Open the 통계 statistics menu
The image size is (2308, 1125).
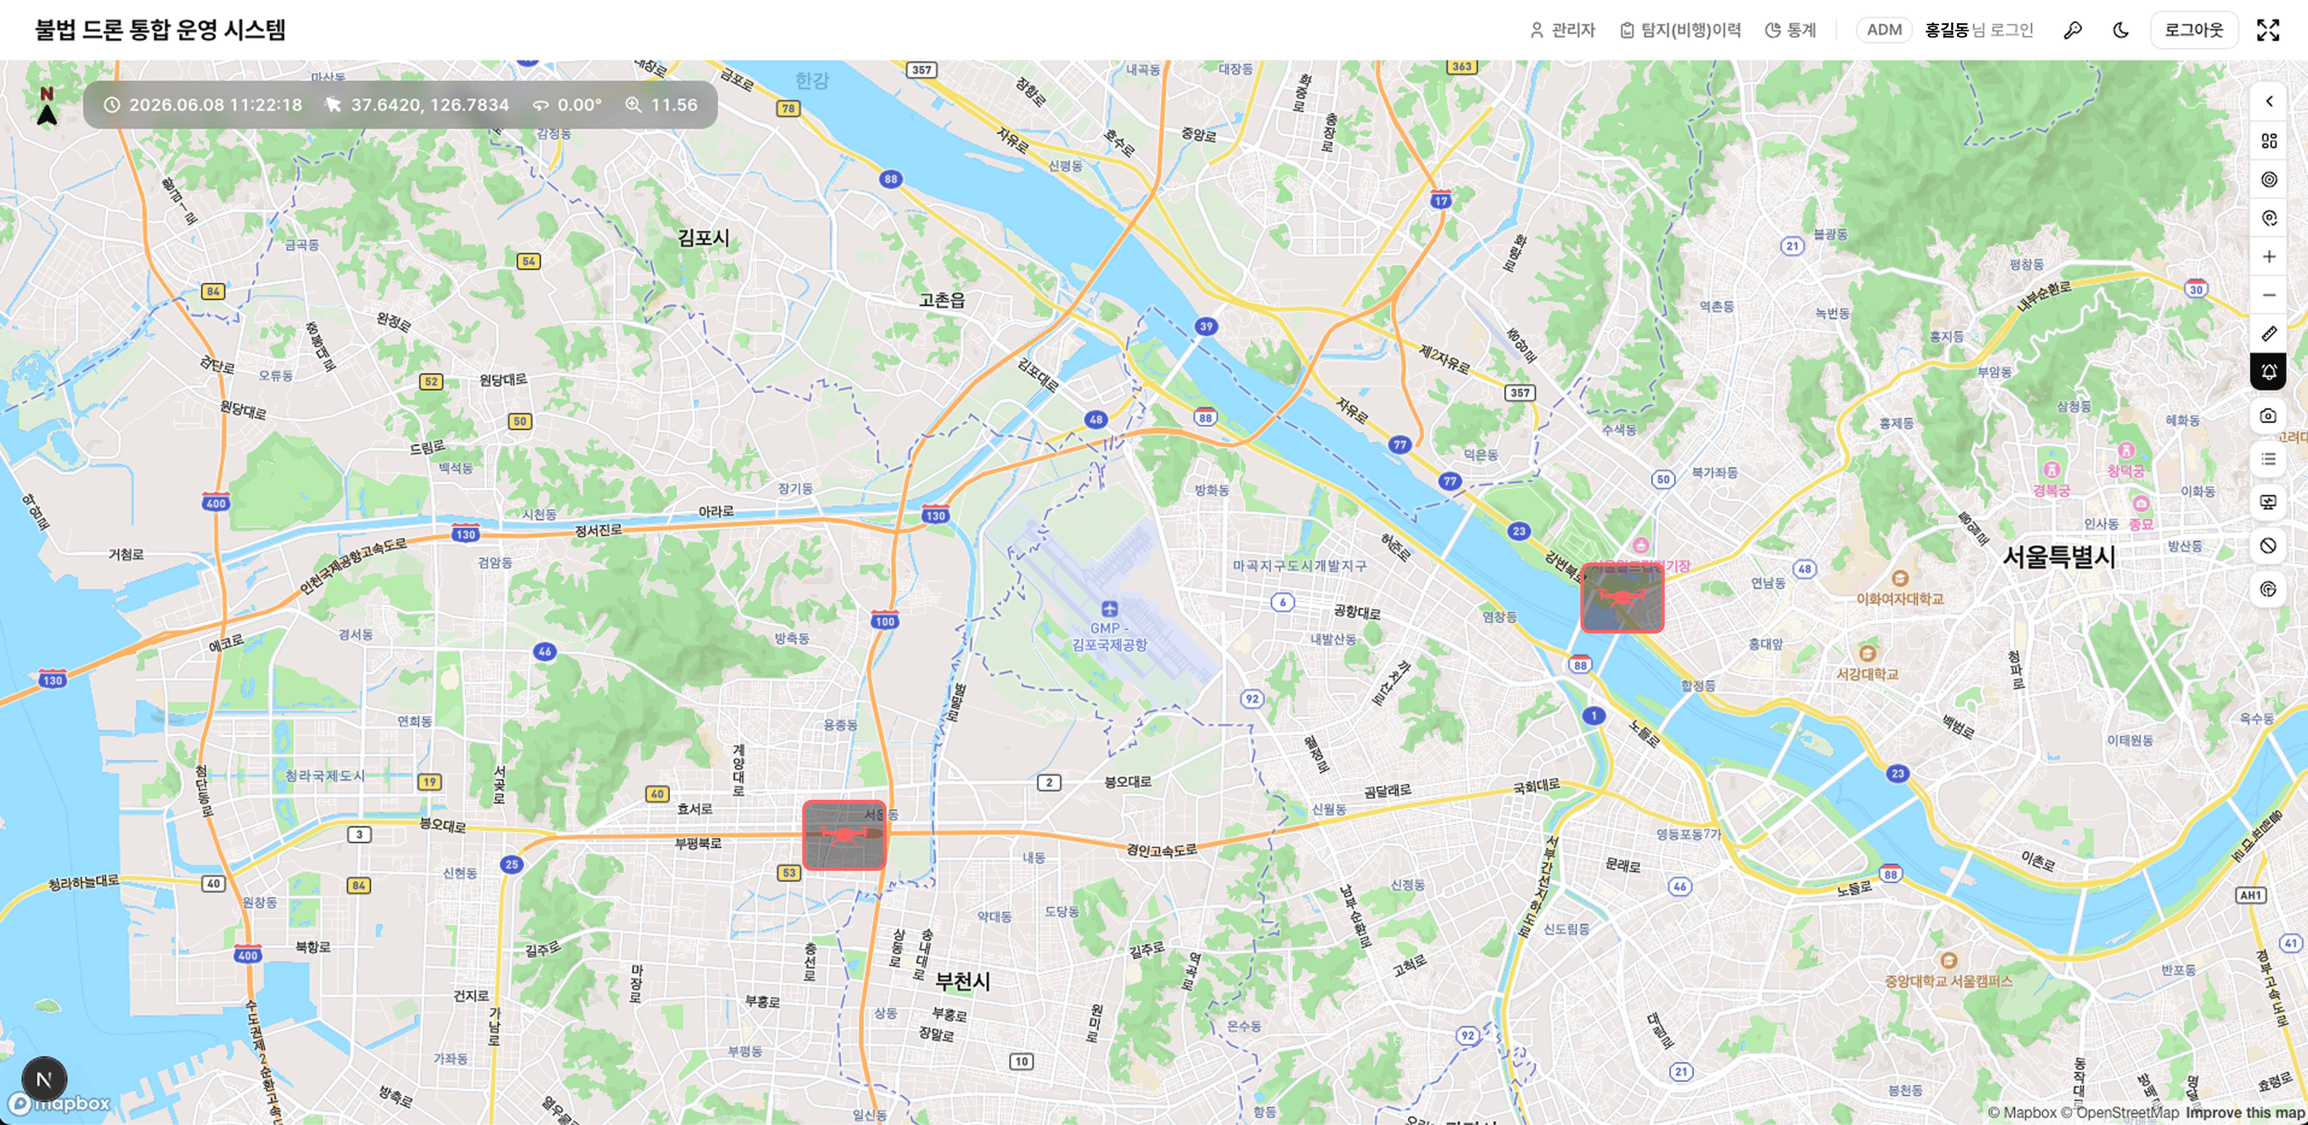click(1790, 30)
